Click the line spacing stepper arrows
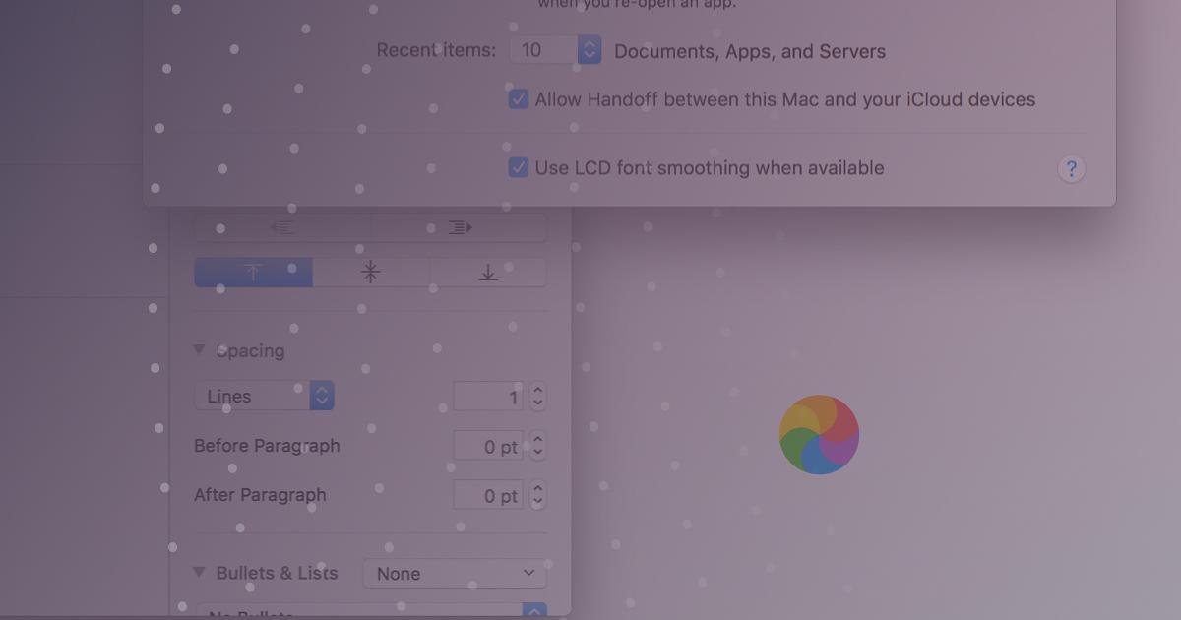 (x=537, y=396)
